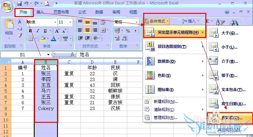Activate the Format Painter brush
This screenshot has width=253, height=137.
[20, 35]
